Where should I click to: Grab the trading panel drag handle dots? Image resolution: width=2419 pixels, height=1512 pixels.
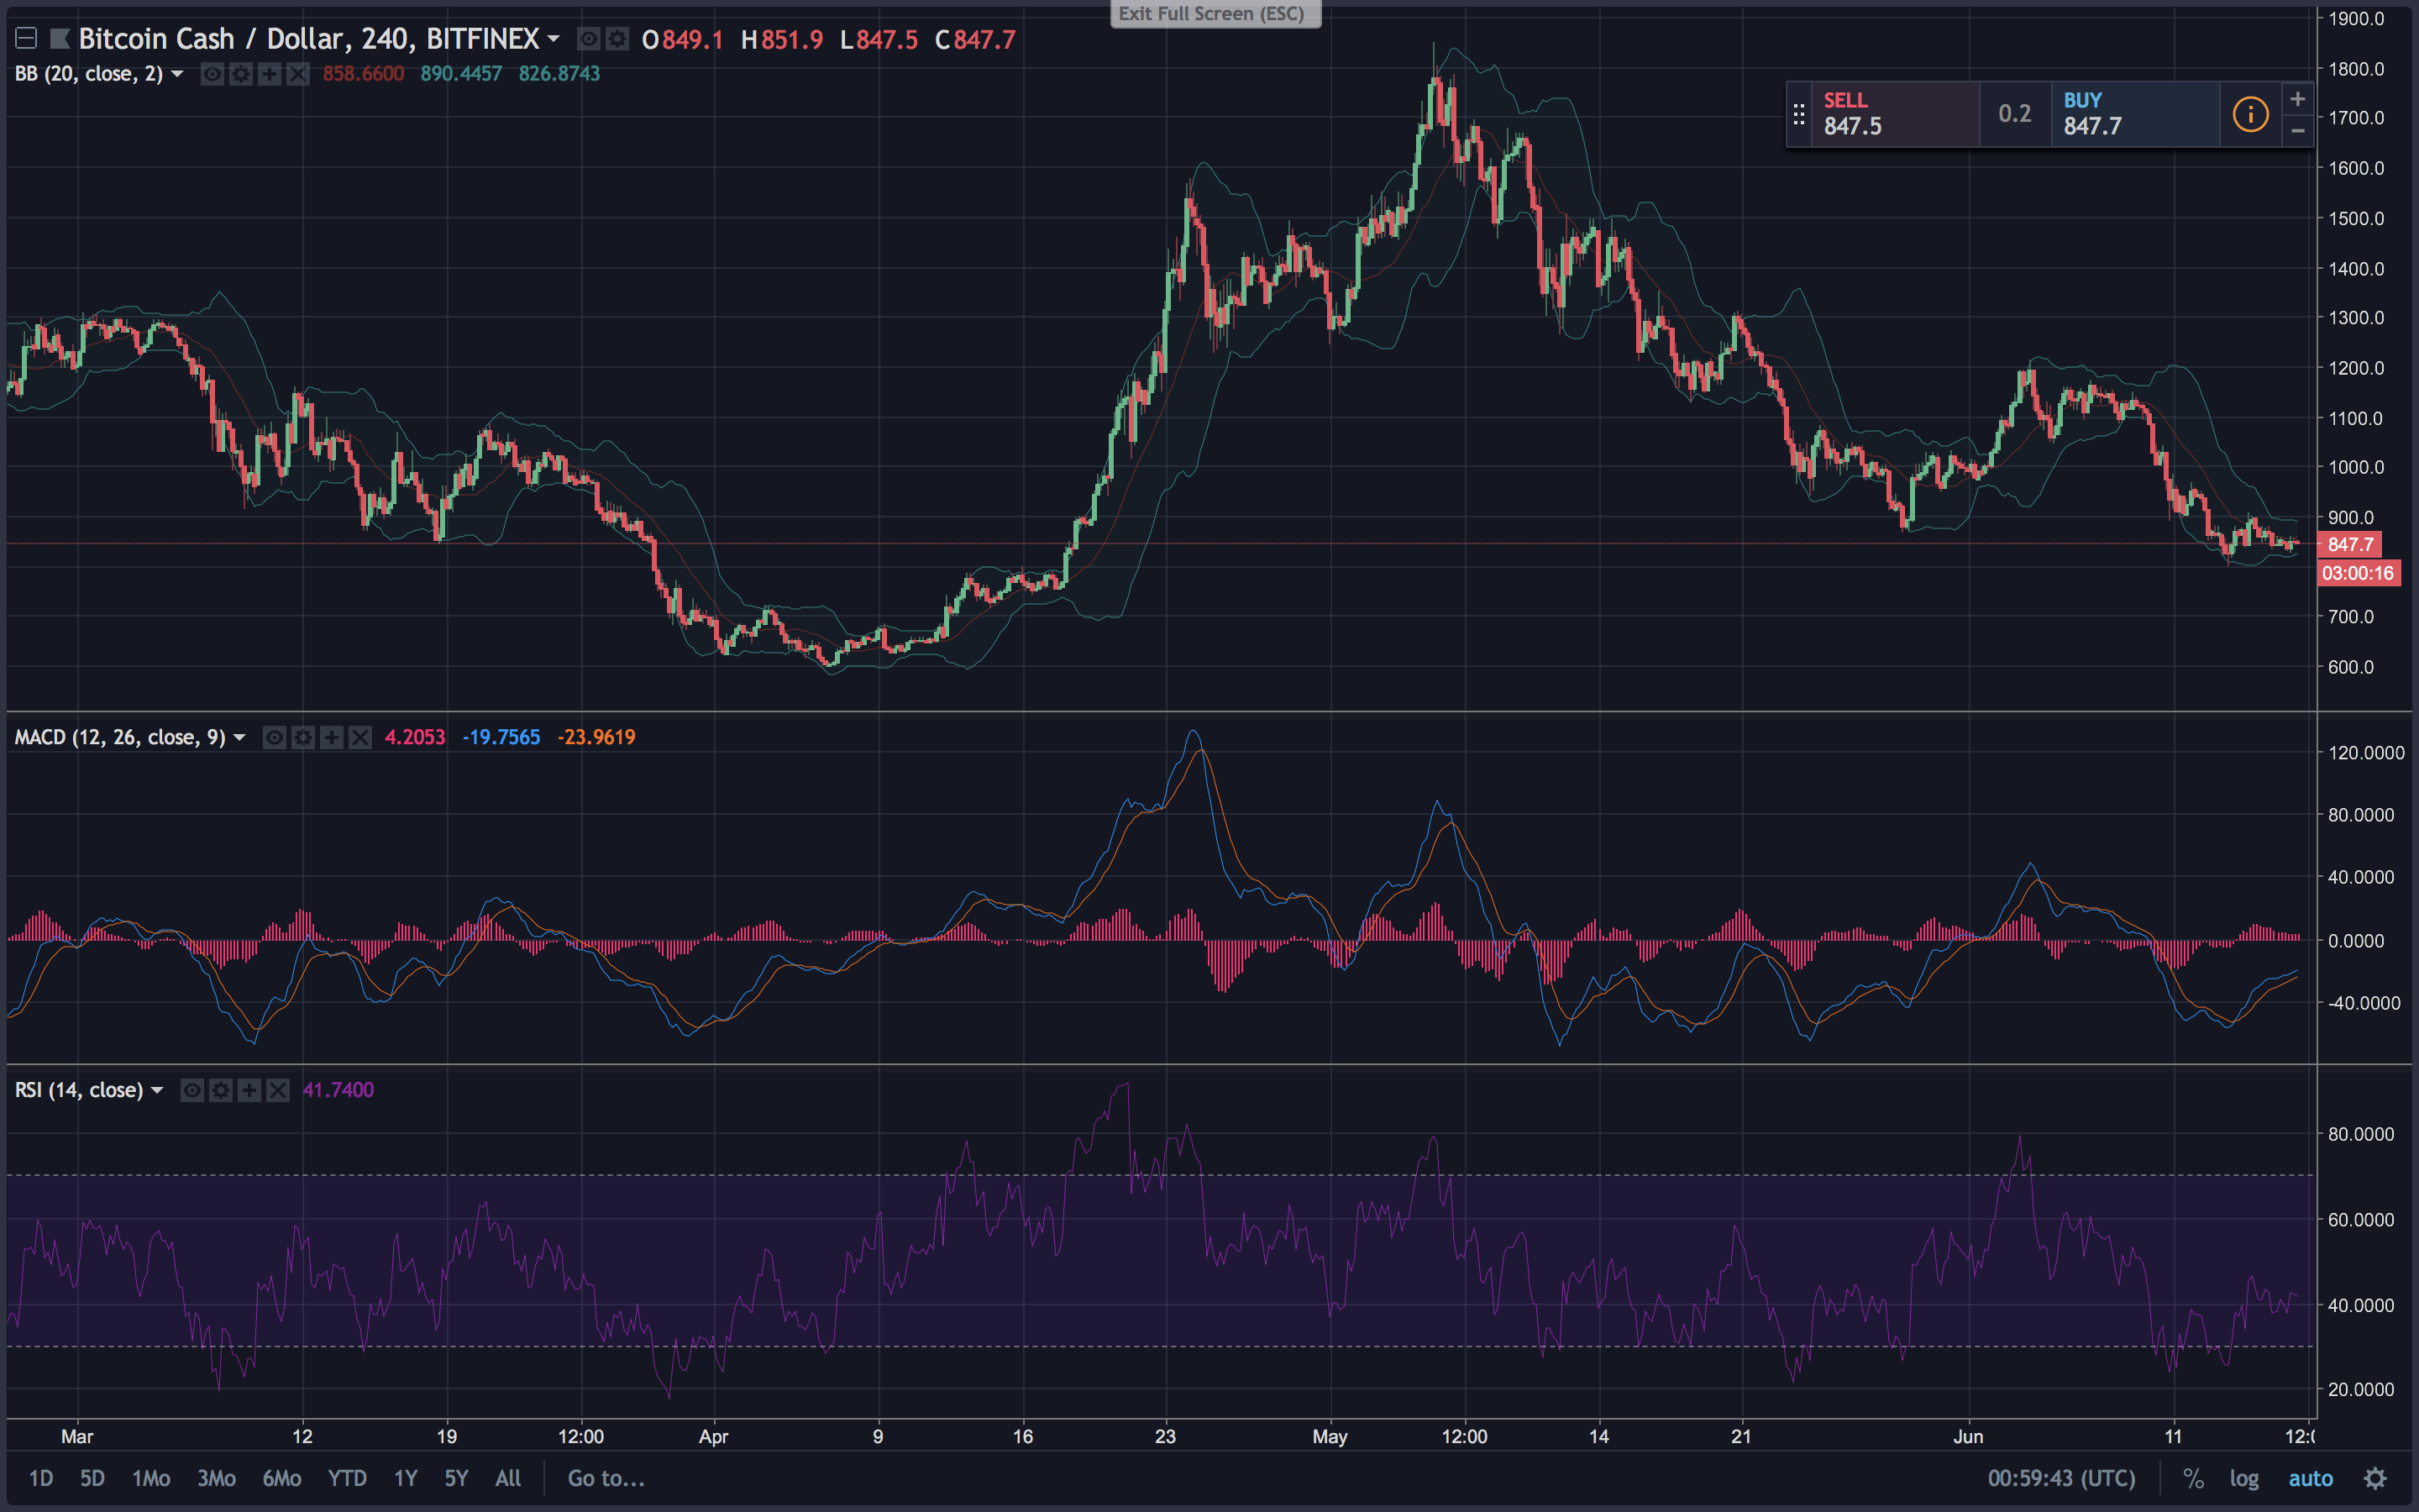(x=1798, y=114)
